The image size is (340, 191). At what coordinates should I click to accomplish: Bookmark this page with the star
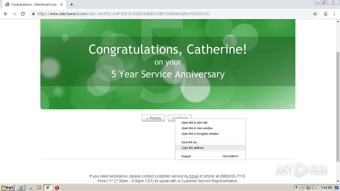(315, 14)
